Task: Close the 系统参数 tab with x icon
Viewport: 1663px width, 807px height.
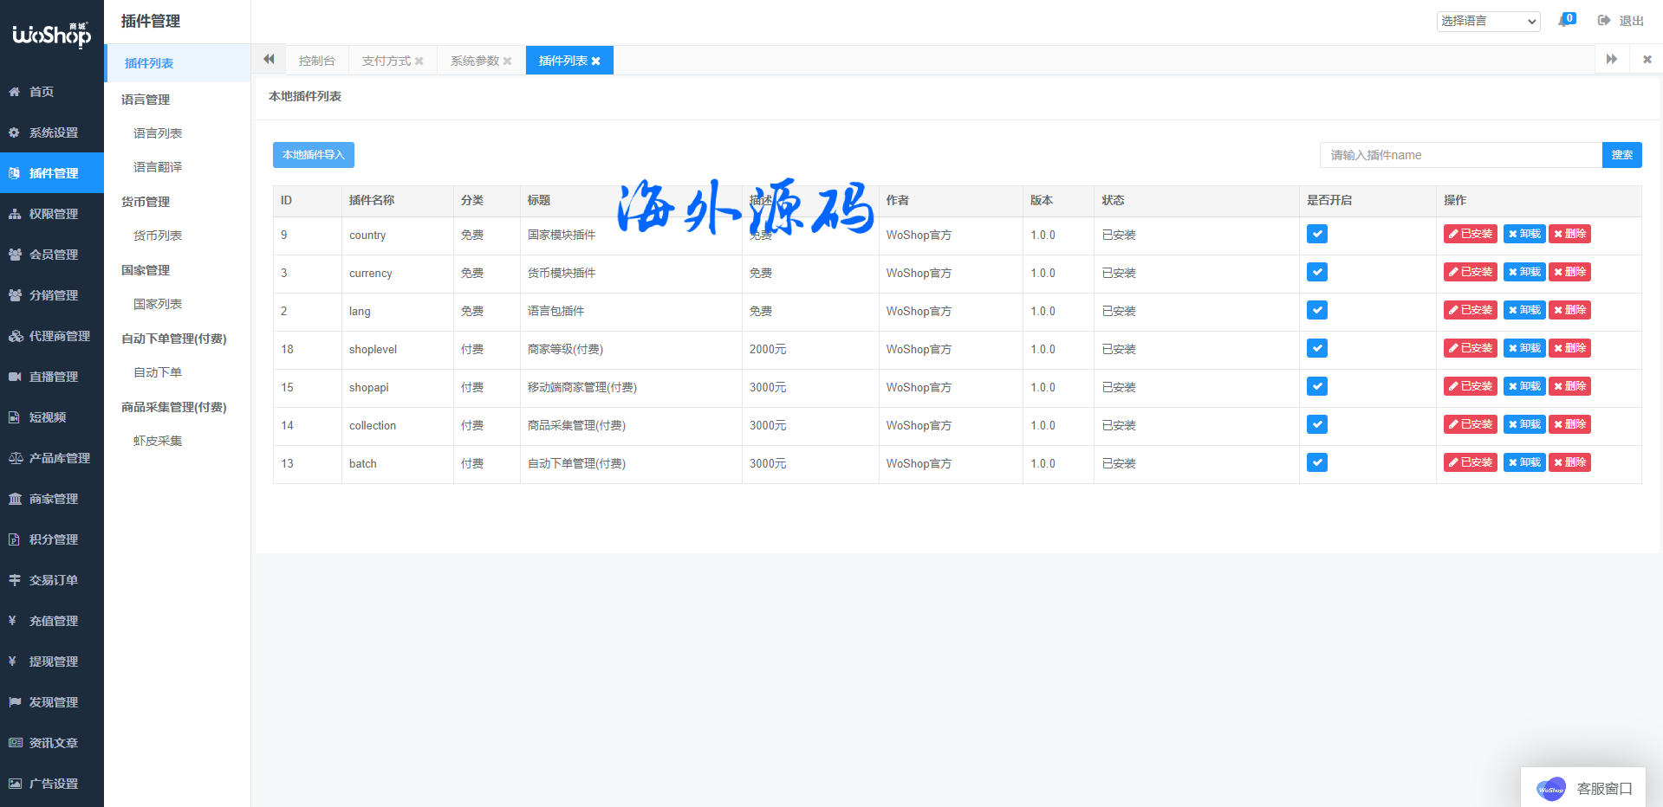Action: coord(508,61)
